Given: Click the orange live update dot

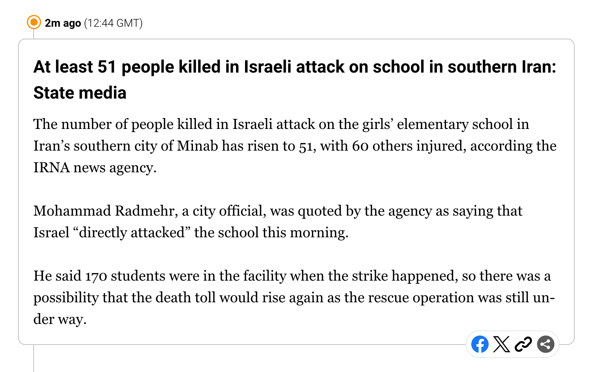Looking at the screenshot, I should (x=34, y=22).
